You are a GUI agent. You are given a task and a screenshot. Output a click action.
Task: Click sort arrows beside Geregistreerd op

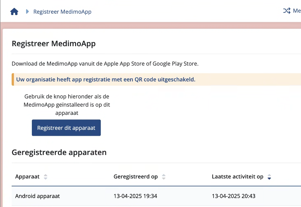[164, 177]
